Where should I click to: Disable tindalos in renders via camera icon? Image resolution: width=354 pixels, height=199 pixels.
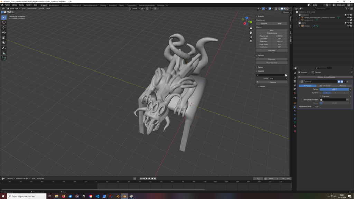click(351, 26)
